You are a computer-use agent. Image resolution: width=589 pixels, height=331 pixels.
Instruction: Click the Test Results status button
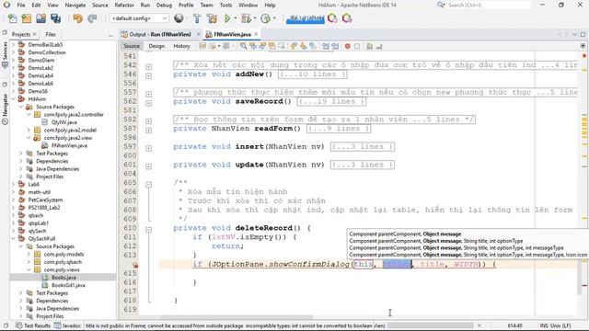[x=33, y=325]
